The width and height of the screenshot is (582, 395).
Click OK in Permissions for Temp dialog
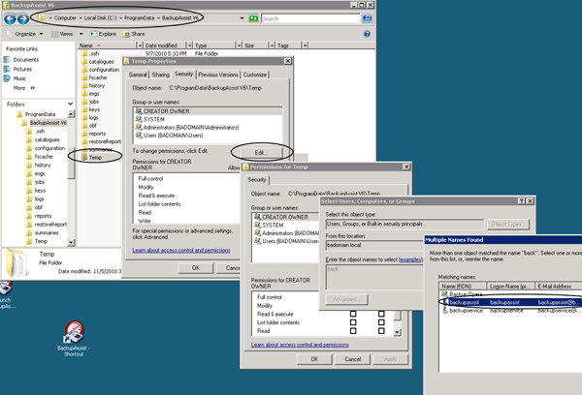click(314, 359)
